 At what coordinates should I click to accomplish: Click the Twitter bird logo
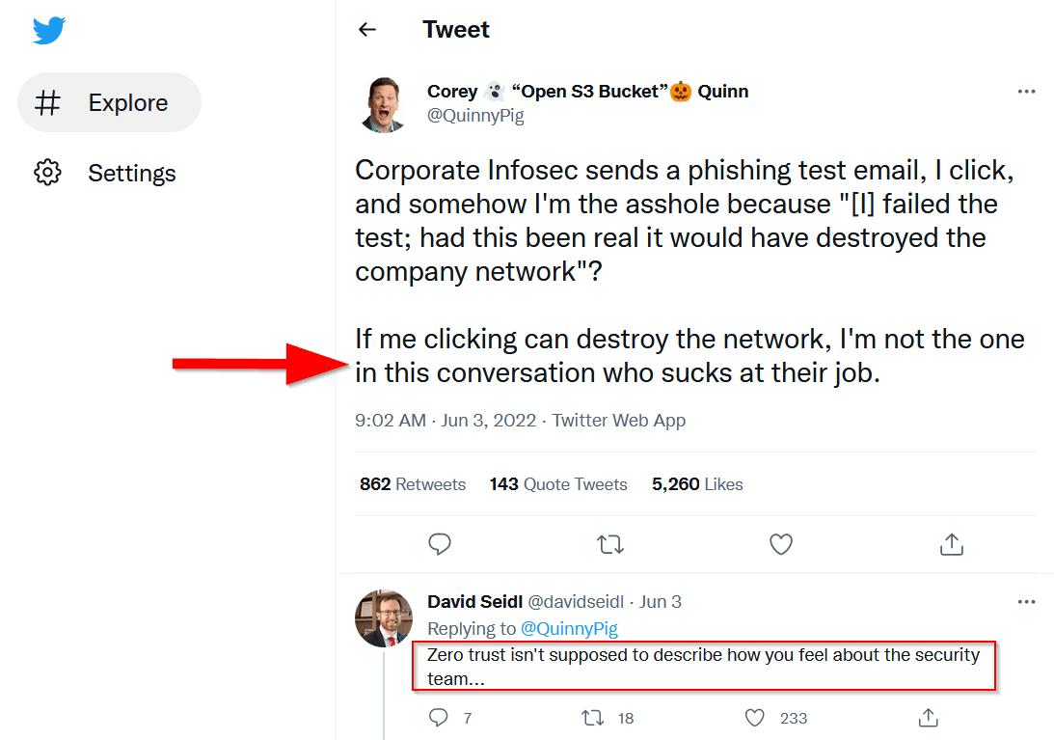pyautogui.click(x=48, y=30)
